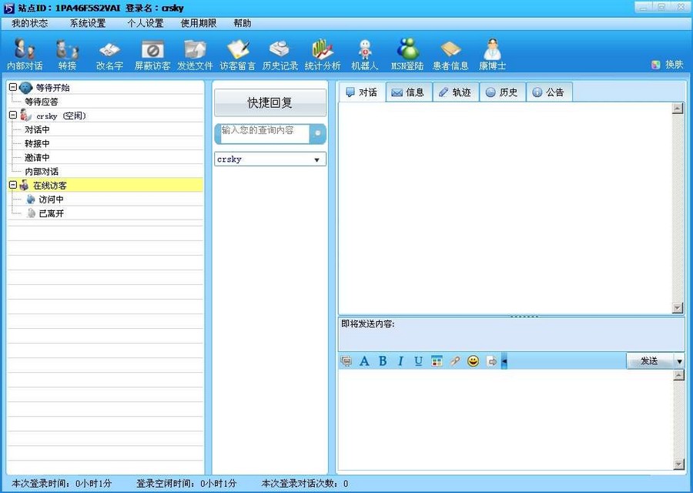Viewport: 693px width, 493px height.
Task: Switch to the 对话 tab
Action: coord(362,92)
